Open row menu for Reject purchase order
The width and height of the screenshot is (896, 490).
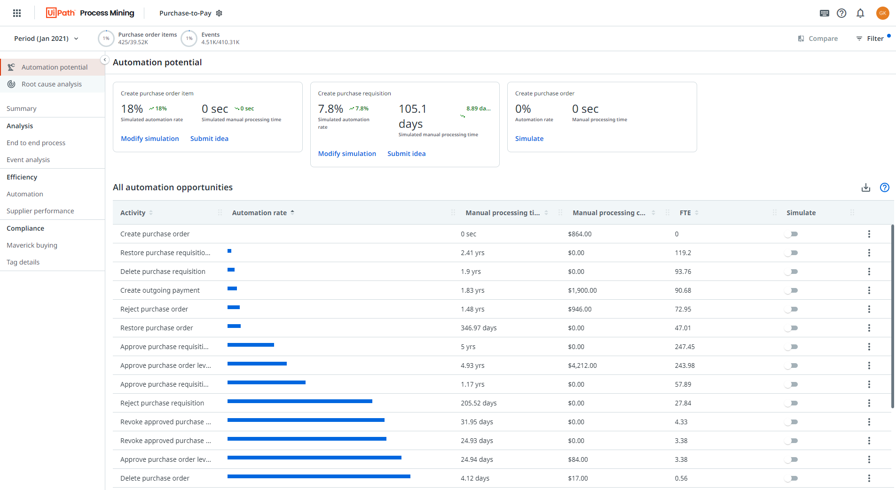(x=869, y=309)
